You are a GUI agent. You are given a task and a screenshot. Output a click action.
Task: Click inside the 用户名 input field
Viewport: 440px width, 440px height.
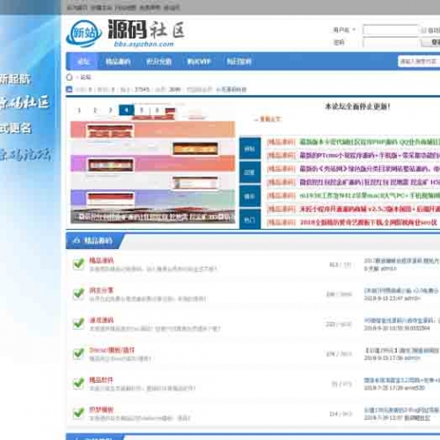click(391, 30)
